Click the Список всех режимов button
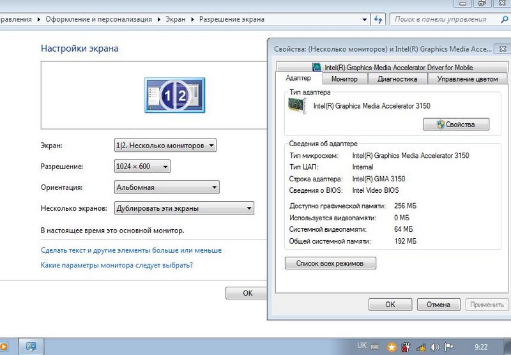Image resolution: width=511 pixels, height=355 pixels. [x=330, y=263]
